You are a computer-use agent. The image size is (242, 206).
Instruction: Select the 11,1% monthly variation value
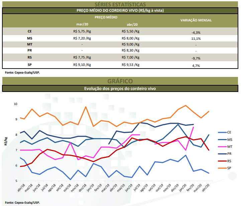196,39
